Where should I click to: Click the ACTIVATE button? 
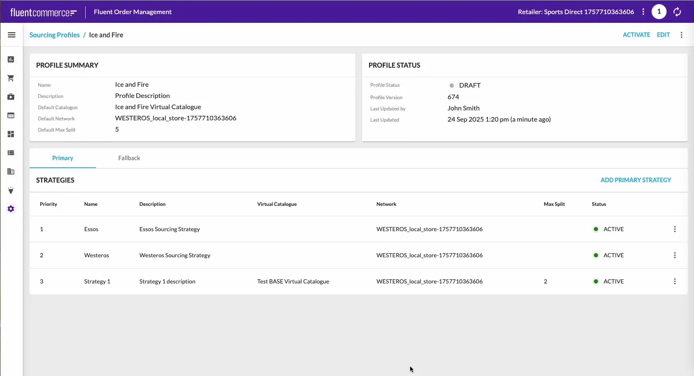pos(636,35)
